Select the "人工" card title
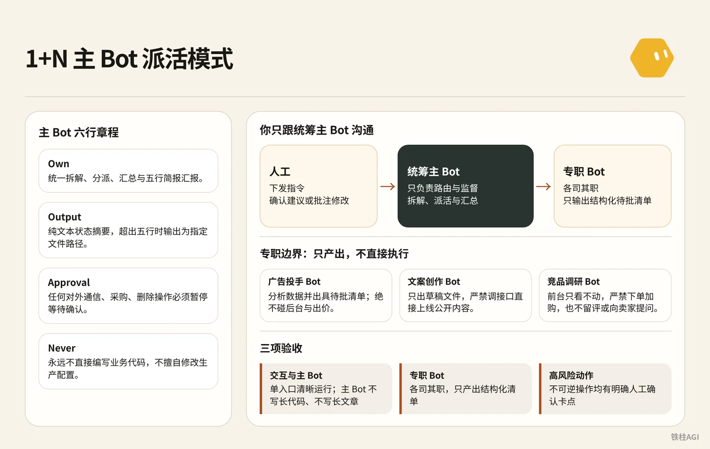The height and width of the screenshot is (449, 710). (x=280, y=172)
